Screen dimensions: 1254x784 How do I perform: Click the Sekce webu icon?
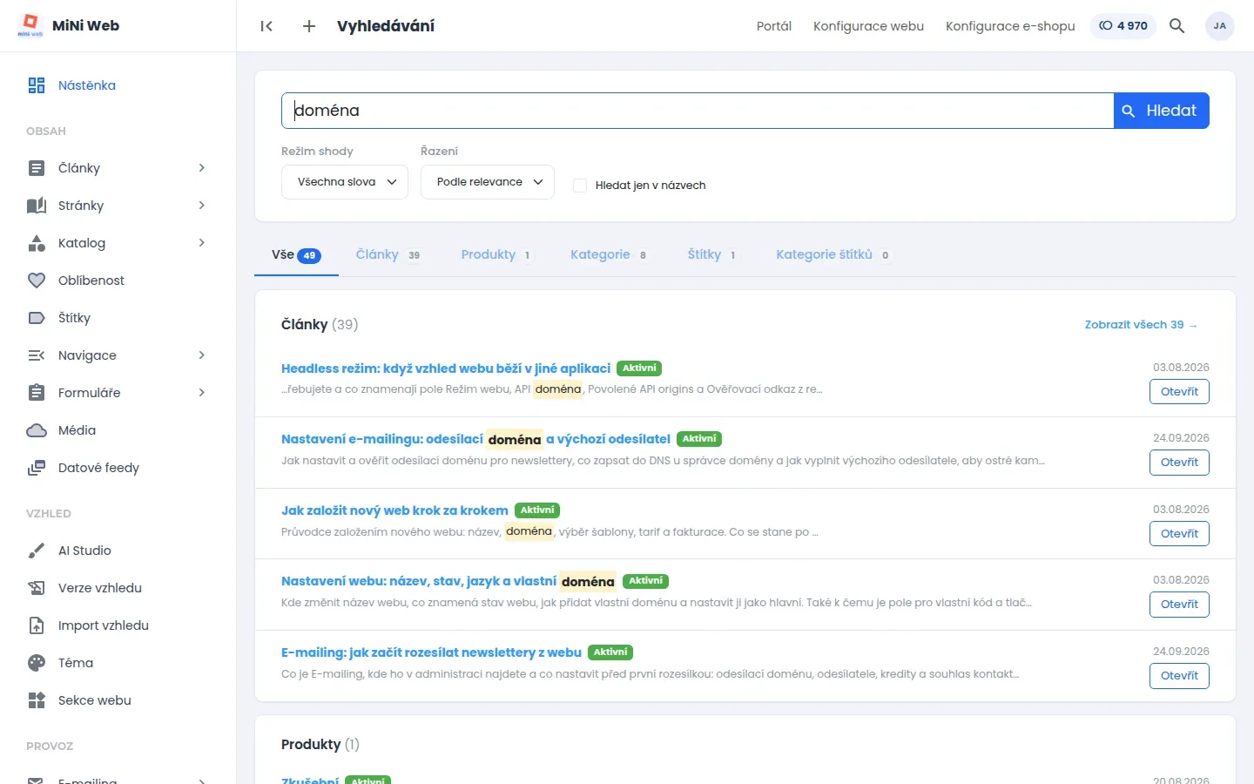(37, 700)
